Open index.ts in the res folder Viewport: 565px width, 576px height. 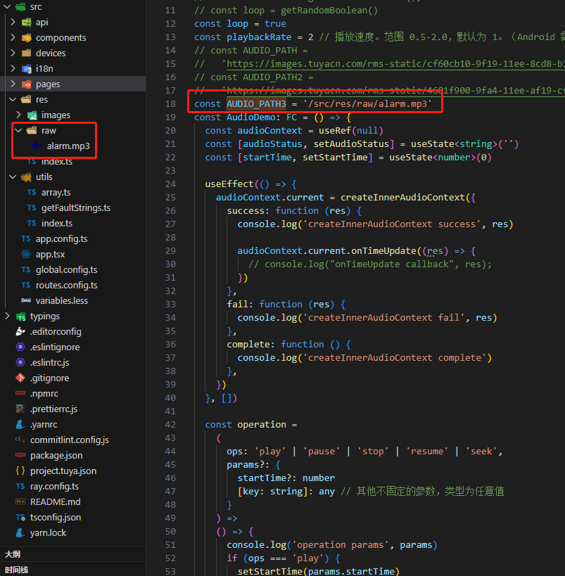(57, 162)
